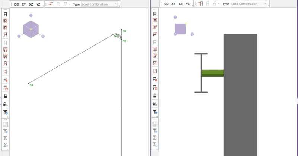Set left view to YZ plane
Viewport: 298px width, 156px height.
coord(38,4)
